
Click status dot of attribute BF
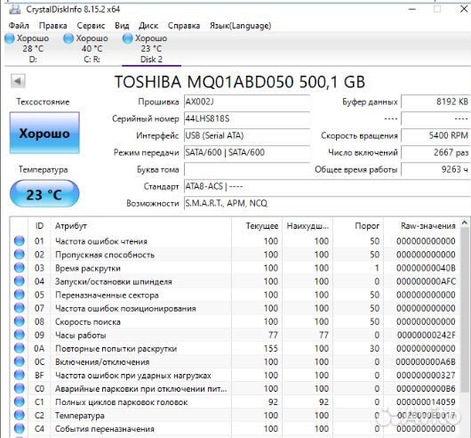20,375
